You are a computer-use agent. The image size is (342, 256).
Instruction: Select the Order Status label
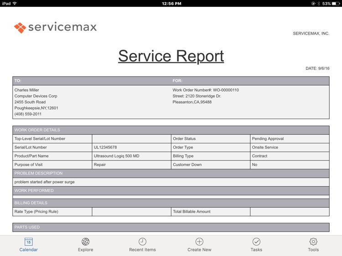pyautogui.click(x=184, y=138)
